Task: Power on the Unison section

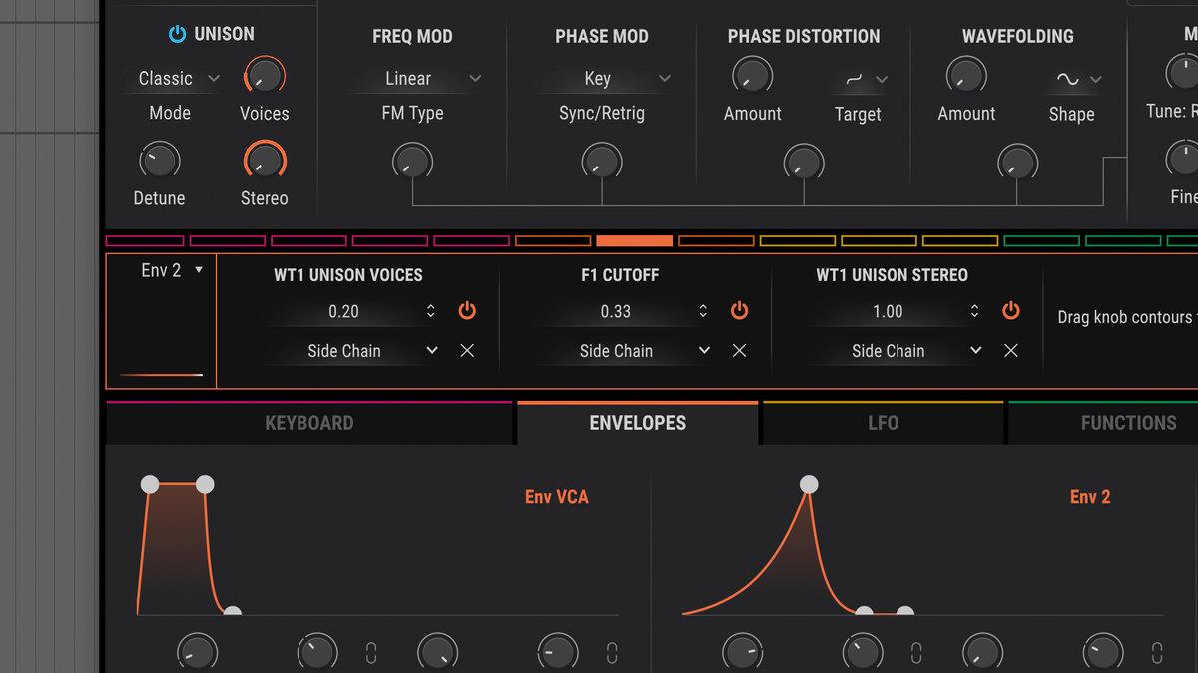Action: pos(176,33)
